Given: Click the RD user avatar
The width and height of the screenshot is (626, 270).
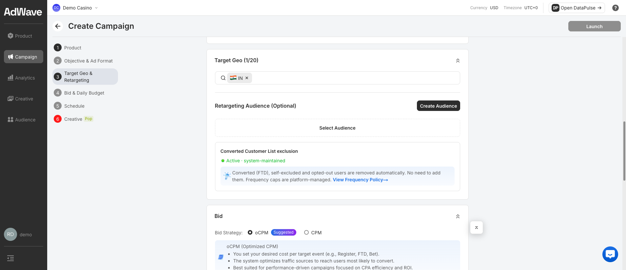Looking at the screenshot, I should click(x=10, y=234).
